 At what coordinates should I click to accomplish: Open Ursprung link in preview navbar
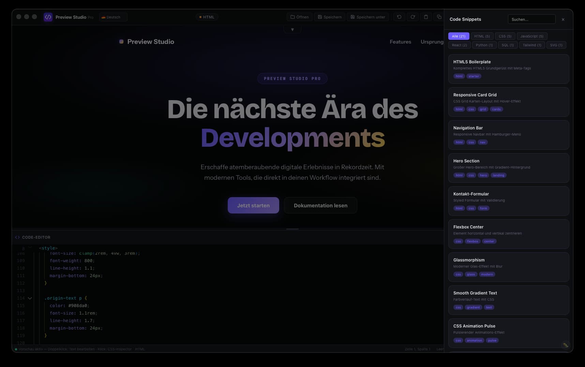tap(432, 42)
